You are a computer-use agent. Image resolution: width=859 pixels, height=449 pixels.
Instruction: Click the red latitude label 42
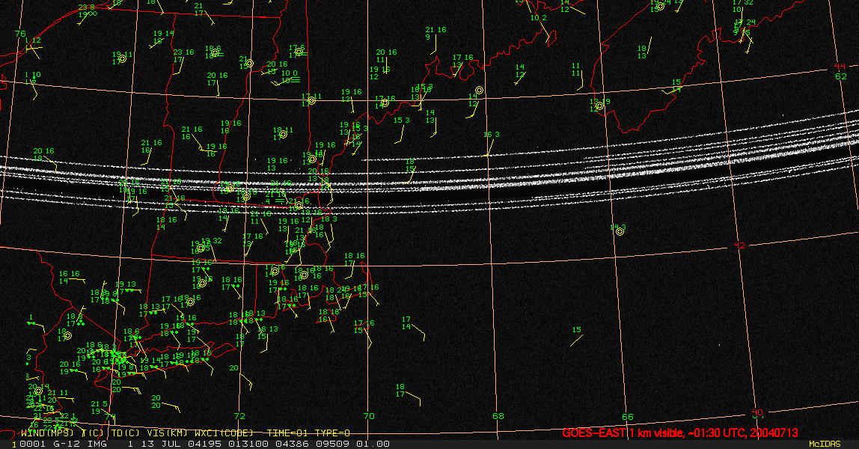click(739, 245)
